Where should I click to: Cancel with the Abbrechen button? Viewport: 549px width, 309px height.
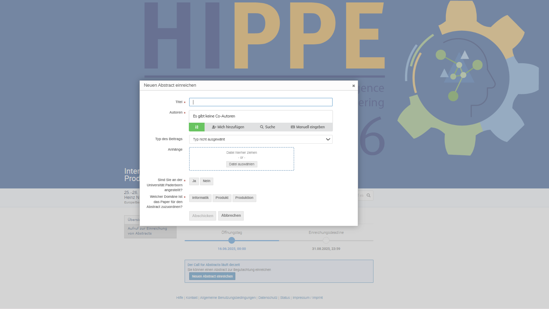(231, 216)
